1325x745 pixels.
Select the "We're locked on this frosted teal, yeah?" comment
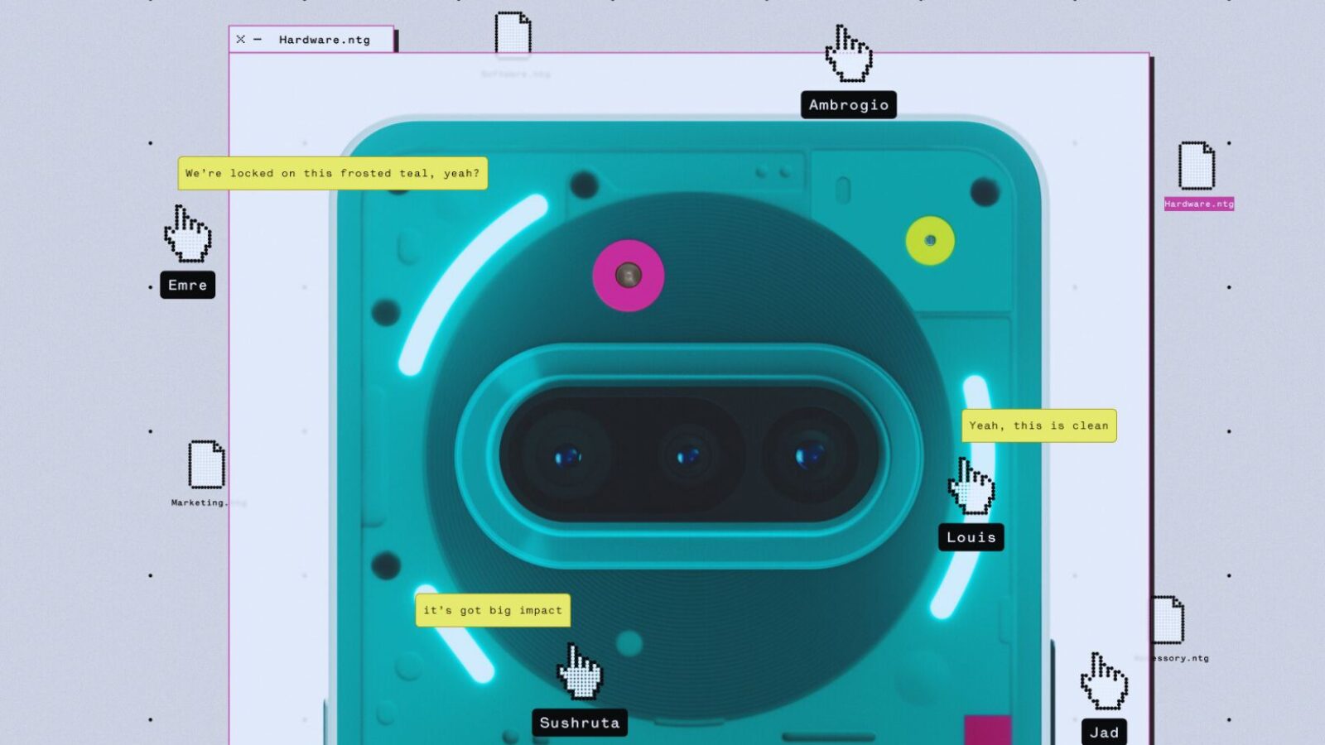(333, 173)
